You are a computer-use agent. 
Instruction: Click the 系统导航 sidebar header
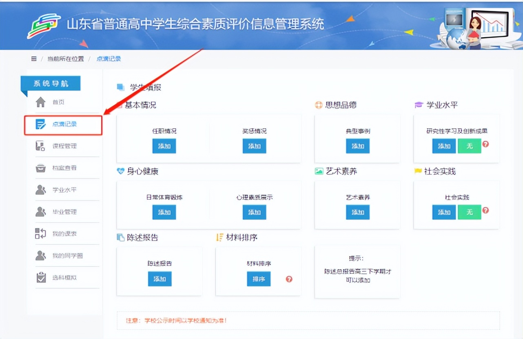click(x=51, y=83)
